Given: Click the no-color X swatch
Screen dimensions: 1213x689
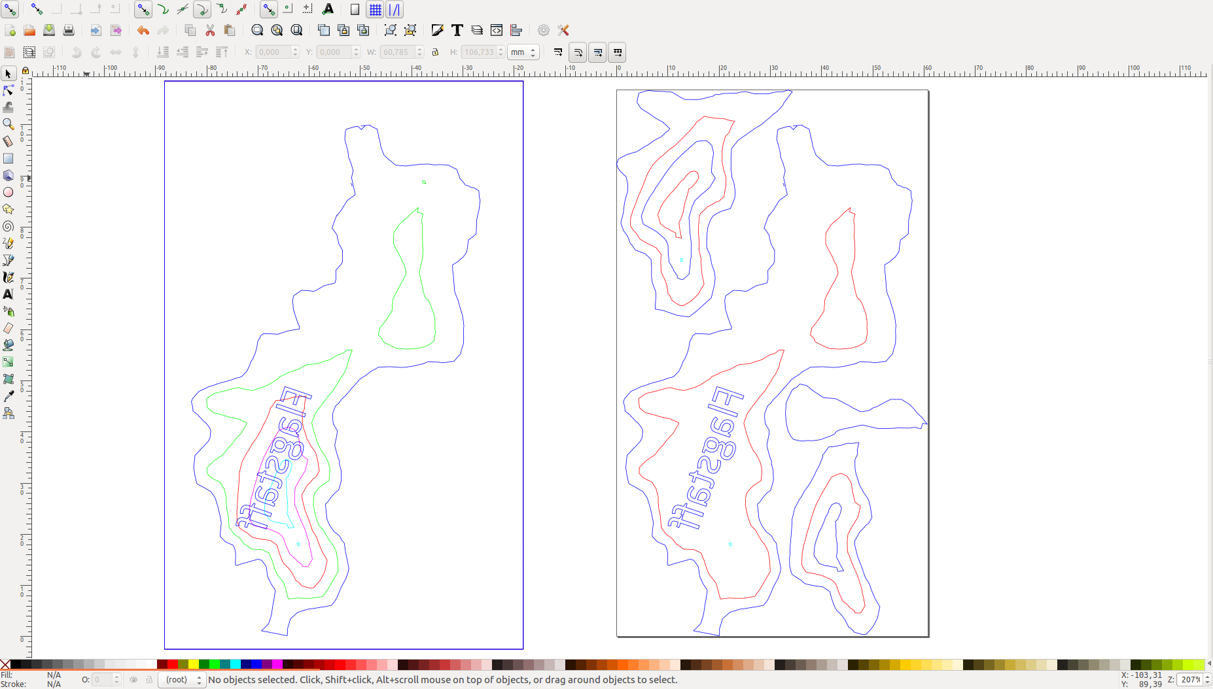Looking at the screenshot, I should point(5,664).
